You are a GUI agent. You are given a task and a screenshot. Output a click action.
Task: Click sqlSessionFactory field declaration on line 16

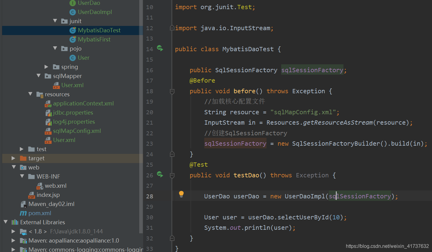tap(312, 70)
